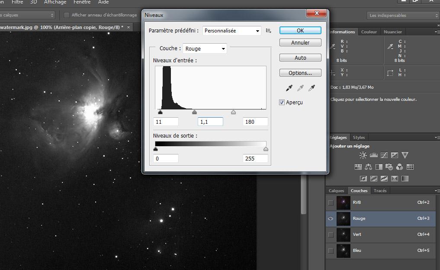440x270 pixels.
Task: Click the input white point slider
Action: tap(234, 112)
